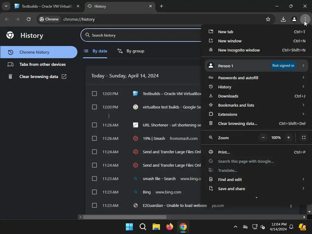
Task: Click the Chrome taskbar icon
Action: 183,227
